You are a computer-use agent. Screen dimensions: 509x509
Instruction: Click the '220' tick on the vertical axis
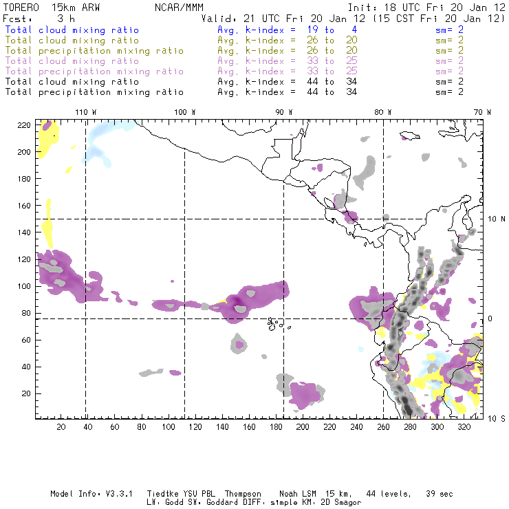pos(24,125)
